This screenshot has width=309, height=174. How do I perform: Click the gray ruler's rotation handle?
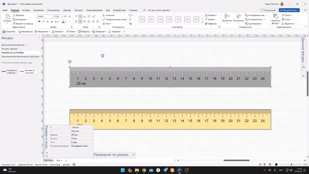click(x=70, y=62)
